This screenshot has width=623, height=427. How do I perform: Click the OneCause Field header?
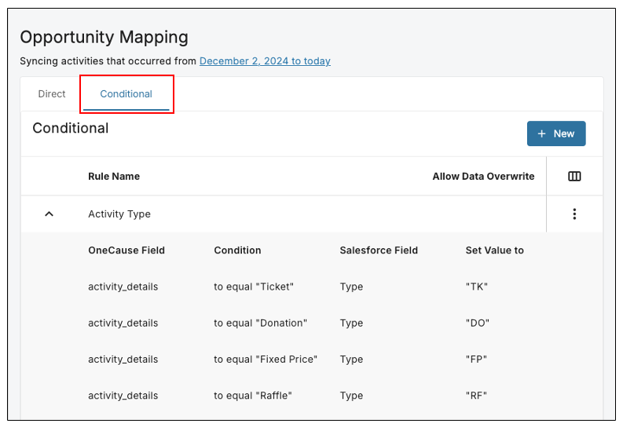tap(126, 250)
